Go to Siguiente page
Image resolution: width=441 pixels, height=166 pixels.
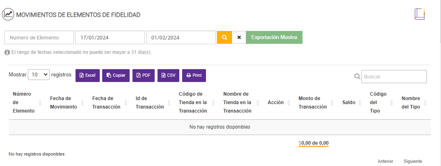pyautogui.click(x=413, y=161)
